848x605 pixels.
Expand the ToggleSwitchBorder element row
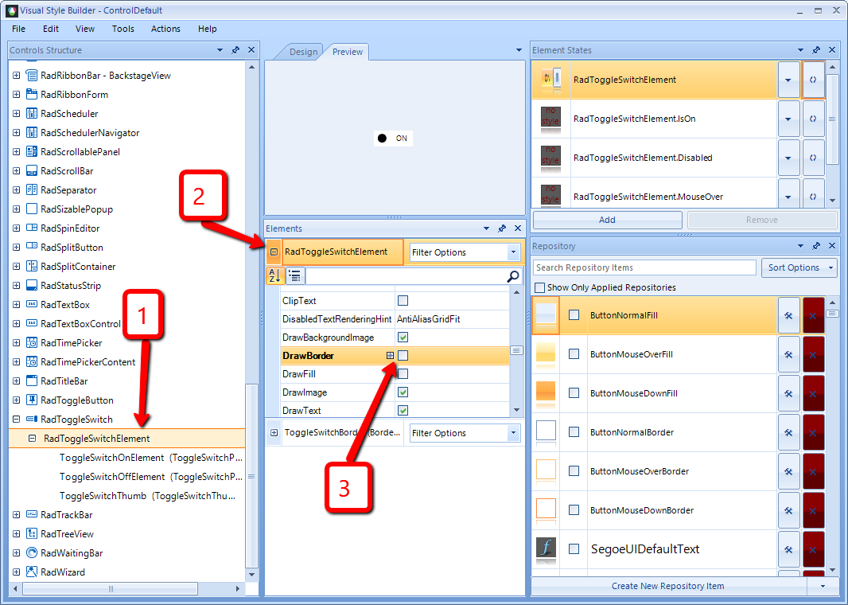click(x=274, y=433)
